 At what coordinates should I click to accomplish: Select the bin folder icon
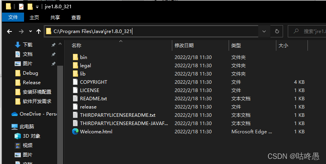point(75,57)
